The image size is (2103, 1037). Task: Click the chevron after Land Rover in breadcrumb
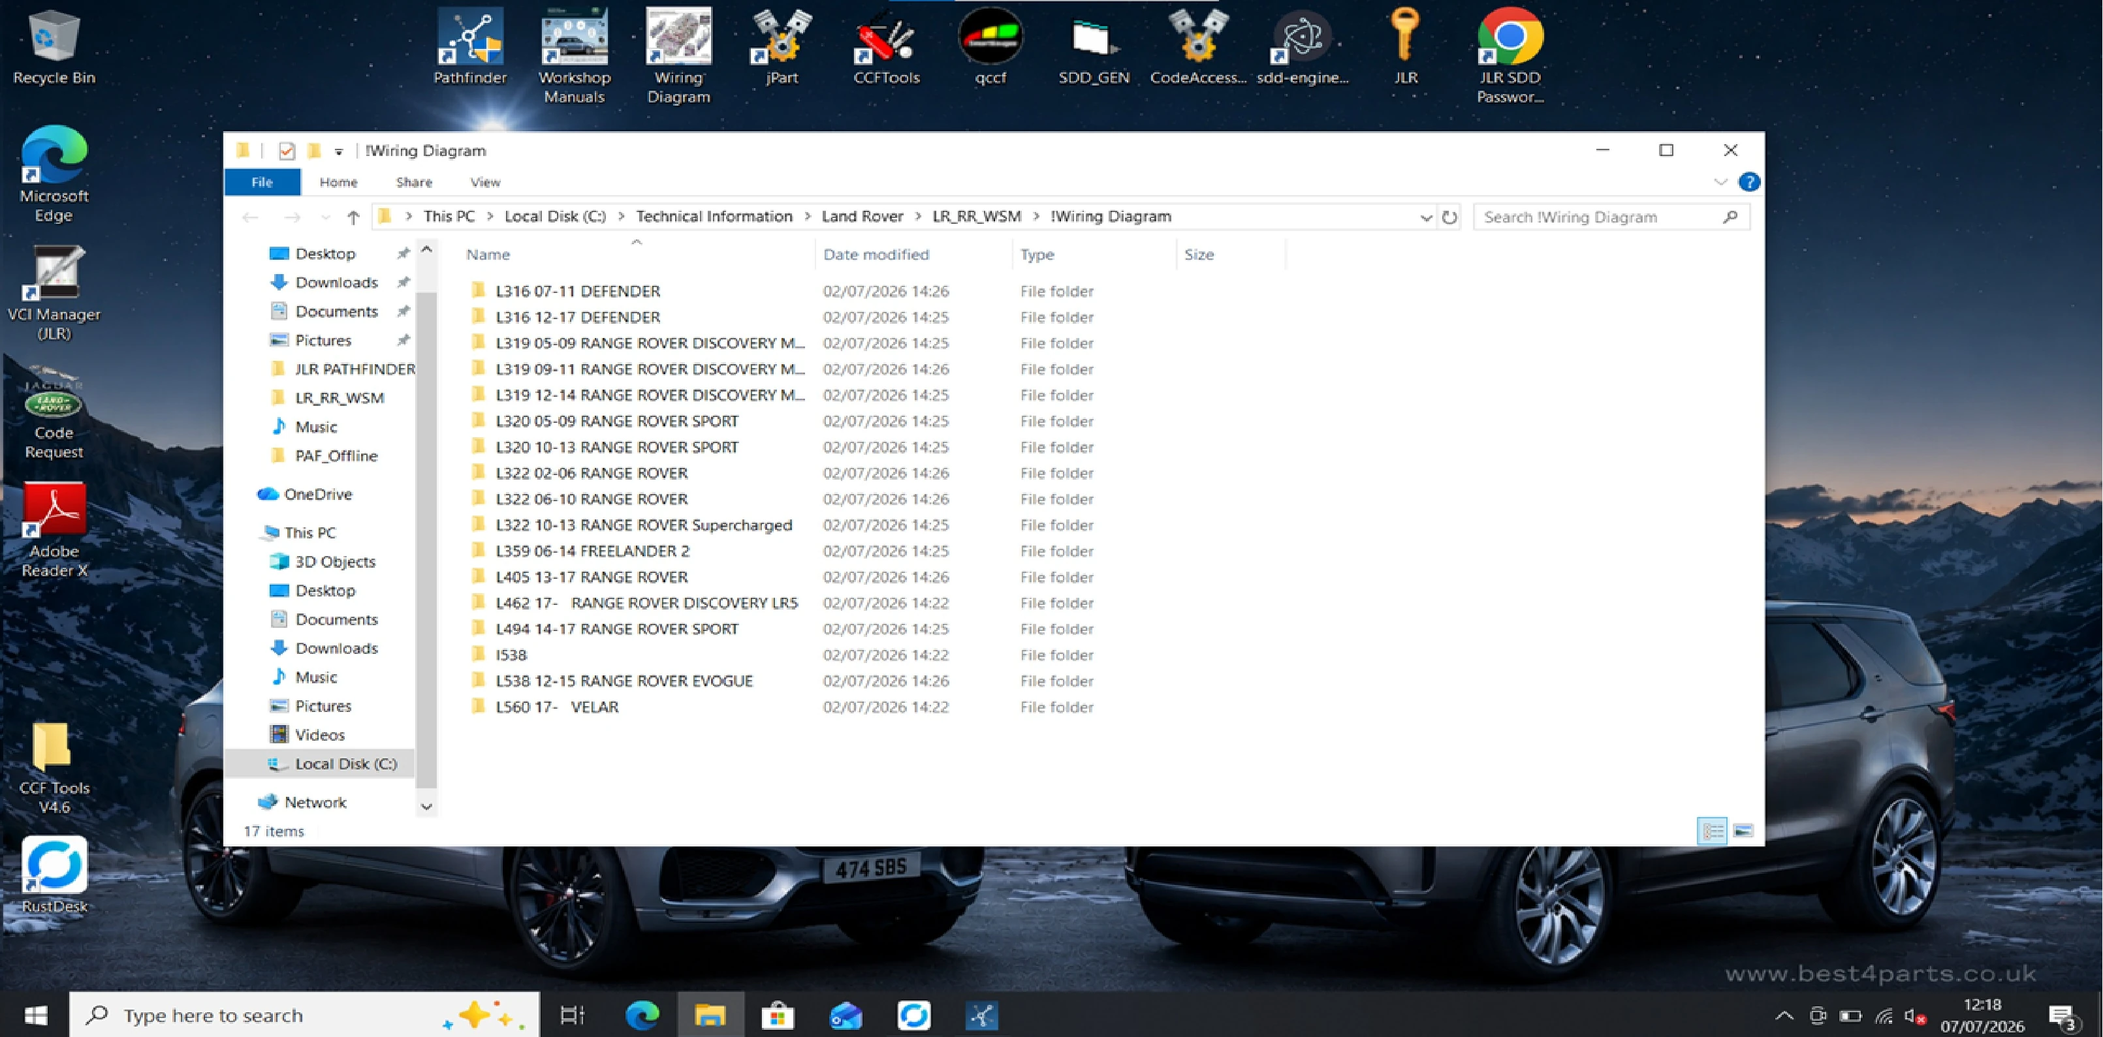[917, 217]
